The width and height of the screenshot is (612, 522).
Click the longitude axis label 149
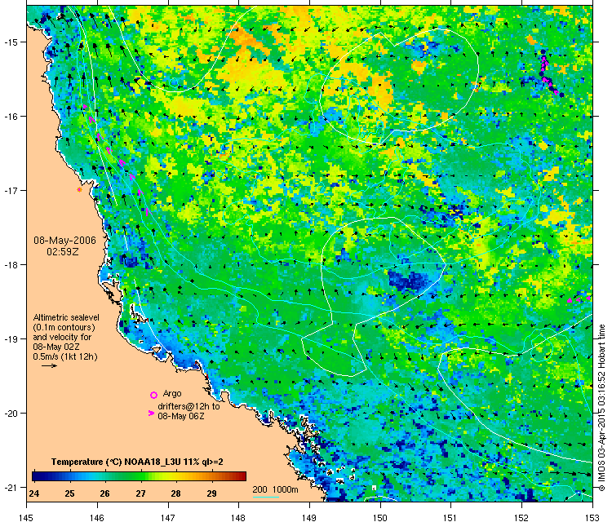pos(309,517)
